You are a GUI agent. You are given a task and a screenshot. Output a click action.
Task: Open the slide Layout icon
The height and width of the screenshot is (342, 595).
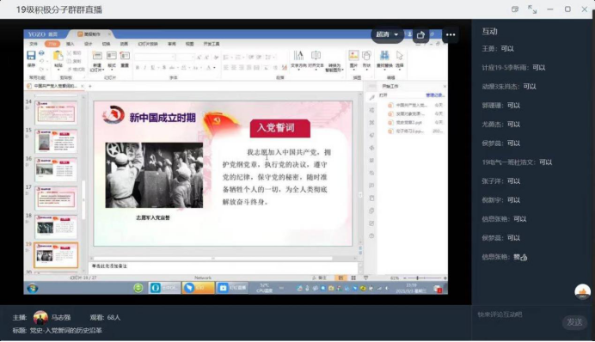click(x=112, y=56)
